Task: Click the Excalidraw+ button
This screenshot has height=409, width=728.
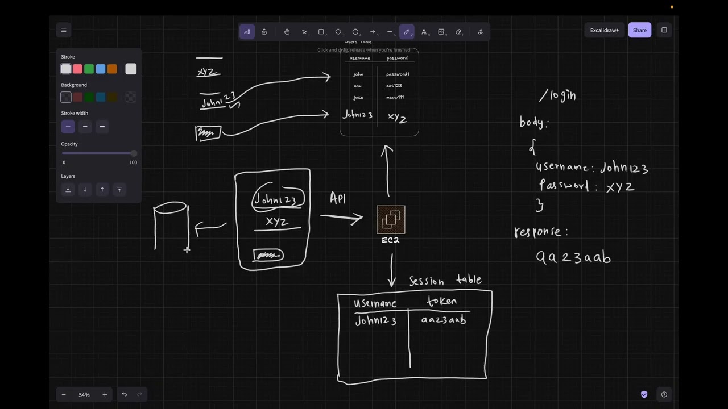Action: pos(604,30)
